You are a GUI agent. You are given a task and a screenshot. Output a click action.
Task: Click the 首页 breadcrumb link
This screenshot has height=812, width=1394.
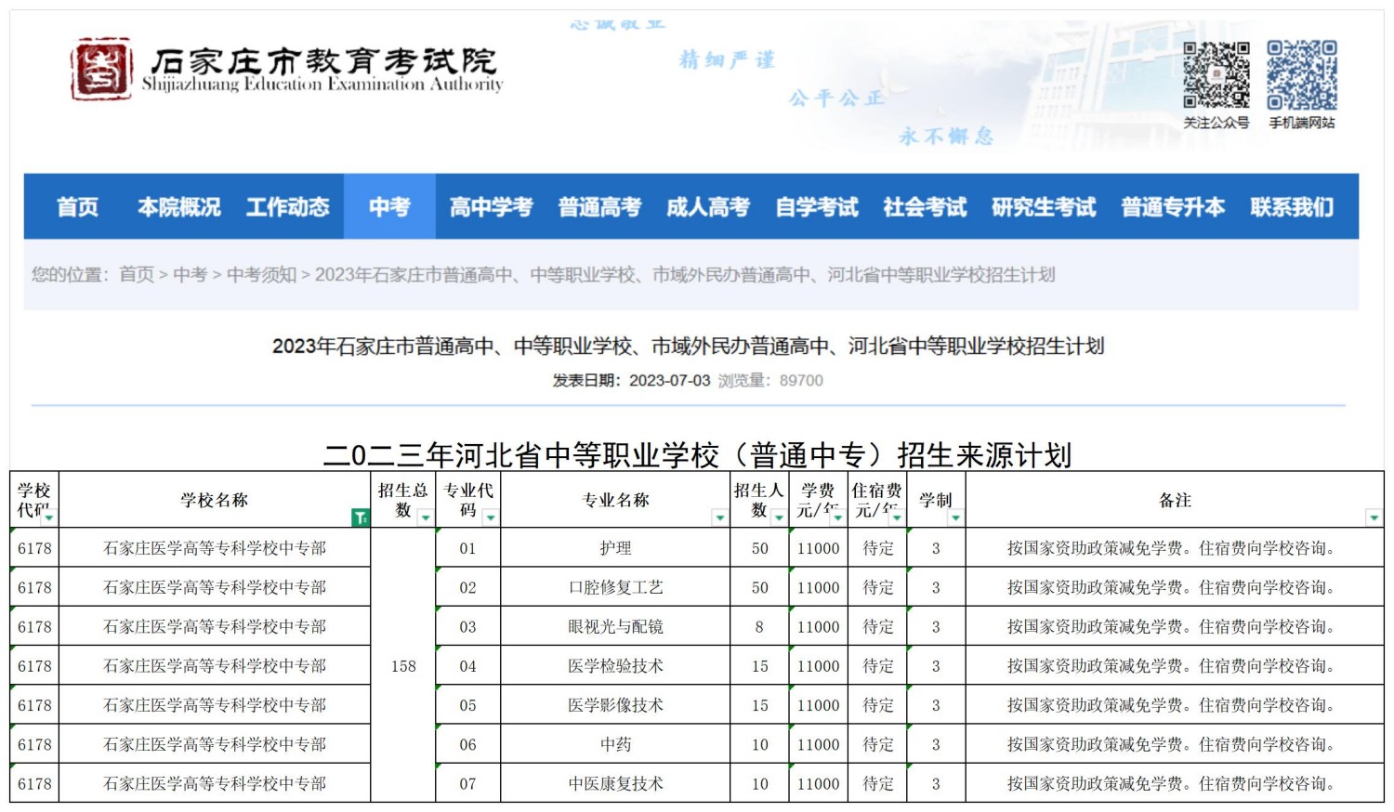pyautogui.click(x=137, y=274)
